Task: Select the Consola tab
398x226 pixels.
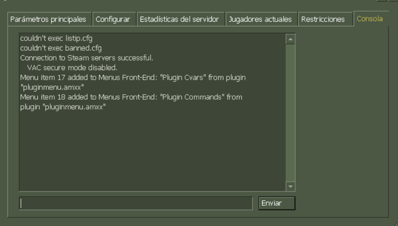Action: pyautogui.click(x=370, y=19)
